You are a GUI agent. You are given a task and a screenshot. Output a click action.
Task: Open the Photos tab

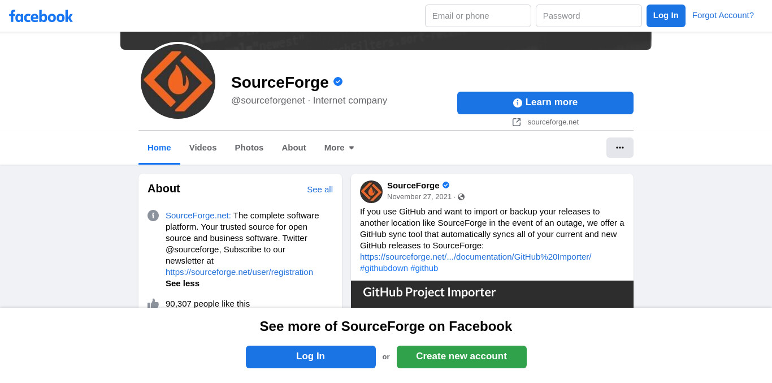(x=249, y=148)
